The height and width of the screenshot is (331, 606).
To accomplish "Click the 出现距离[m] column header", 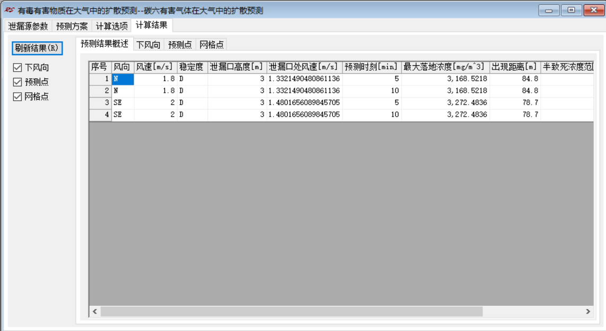I will coord(515,67).
